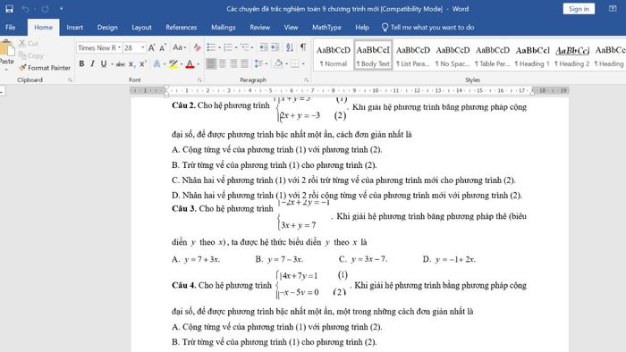The width and height of the screenshot is (626, 352).
Task: Open the font name dropdown Times New R
Action: coord(119,48)
